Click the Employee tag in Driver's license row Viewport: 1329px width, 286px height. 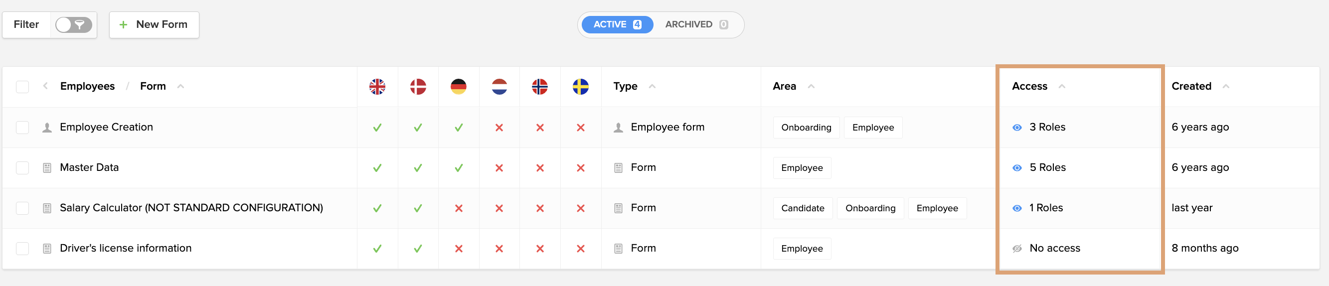click(x=802, y=249)
